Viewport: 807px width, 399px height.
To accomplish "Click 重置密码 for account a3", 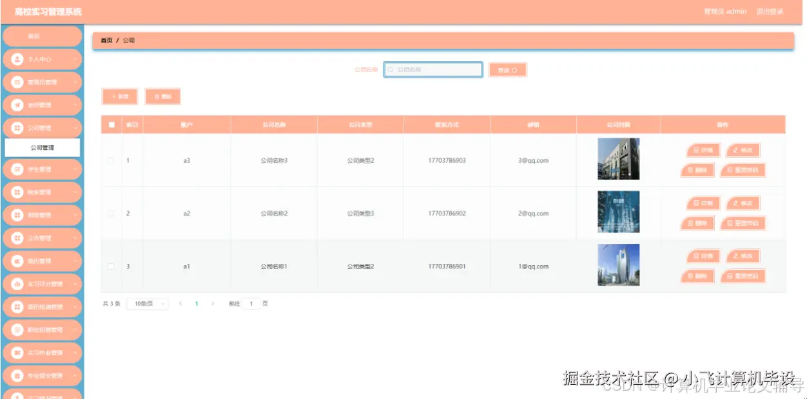I will click(743, 171).
